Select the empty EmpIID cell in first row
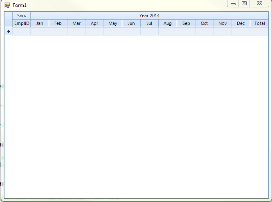 point(22,31)
